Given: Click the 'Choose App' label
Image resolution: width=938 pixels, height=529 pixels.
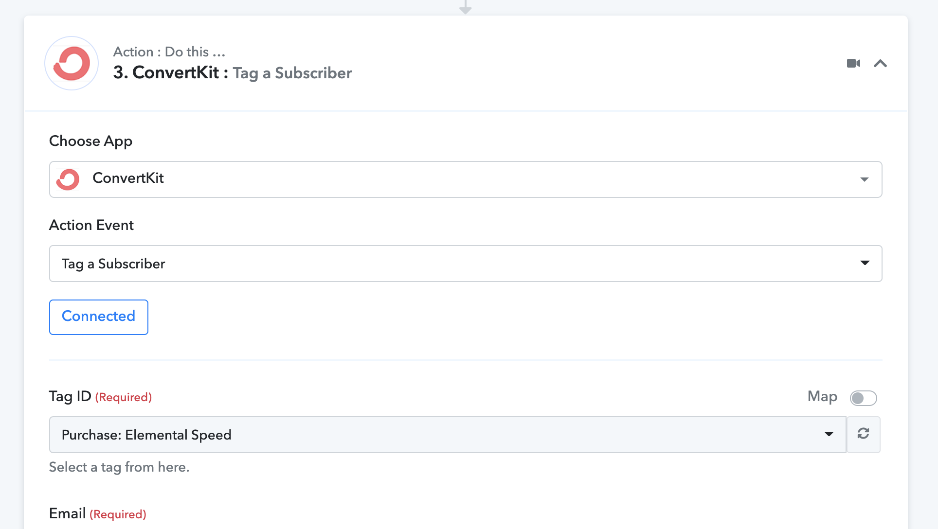Looking at the screenshot, I should 90,141.
